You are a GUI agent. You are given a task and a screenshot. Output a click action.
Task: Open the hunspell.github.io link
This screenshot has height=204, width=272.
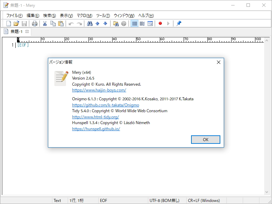96,129
